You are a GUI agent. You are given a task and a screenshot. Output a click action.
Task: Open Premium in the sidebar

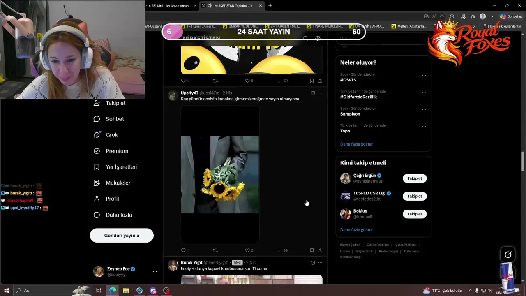click(x=111, y=151)
